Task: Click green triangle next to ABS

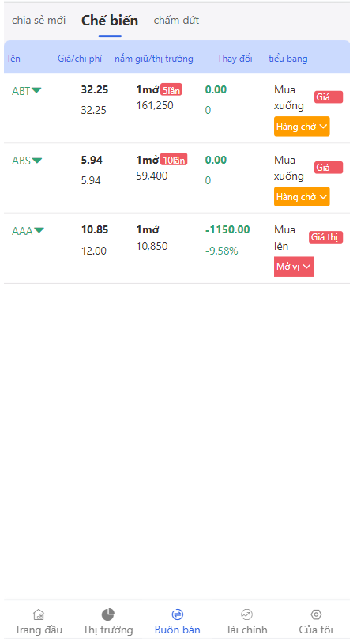Action: tap(37, 161)
